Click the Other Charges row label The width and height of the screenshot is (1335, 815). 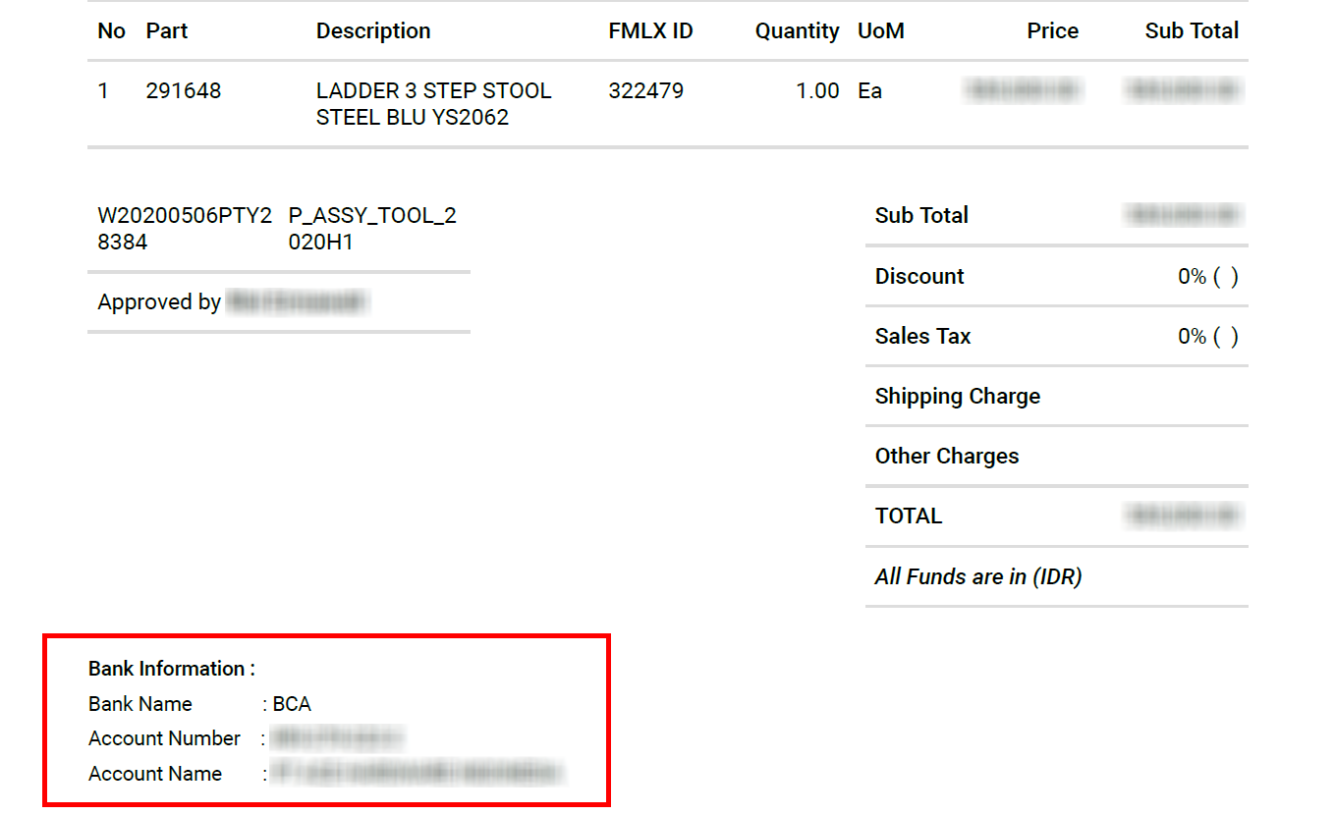coord(947,457)
